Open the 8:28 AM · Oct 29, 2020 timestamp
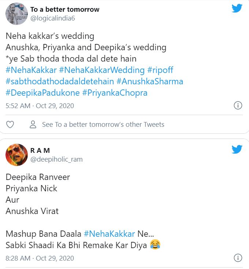Viewport: 249px width, 269px height. [x=40, y=258]
